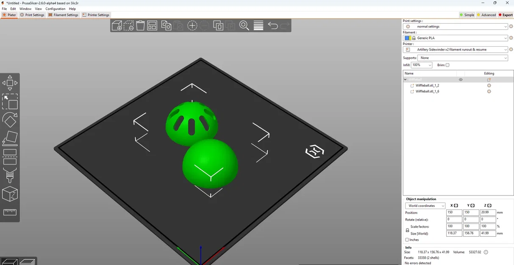
Task: Open the World coordinates dropdown
Action: click(425, 206)
